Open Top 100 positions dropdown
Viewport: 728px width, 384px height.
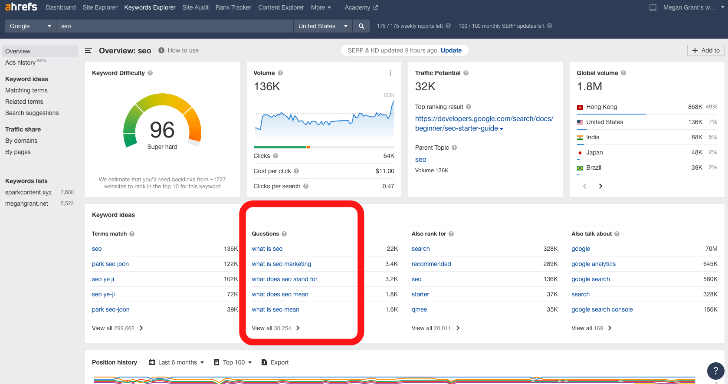click(x=233, y=362)
